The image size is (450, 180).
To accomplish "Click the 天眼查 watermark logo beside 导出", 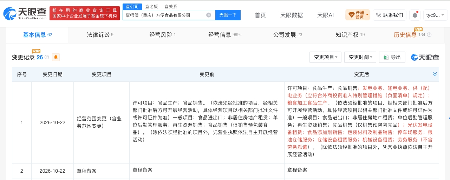I will 425,57.
